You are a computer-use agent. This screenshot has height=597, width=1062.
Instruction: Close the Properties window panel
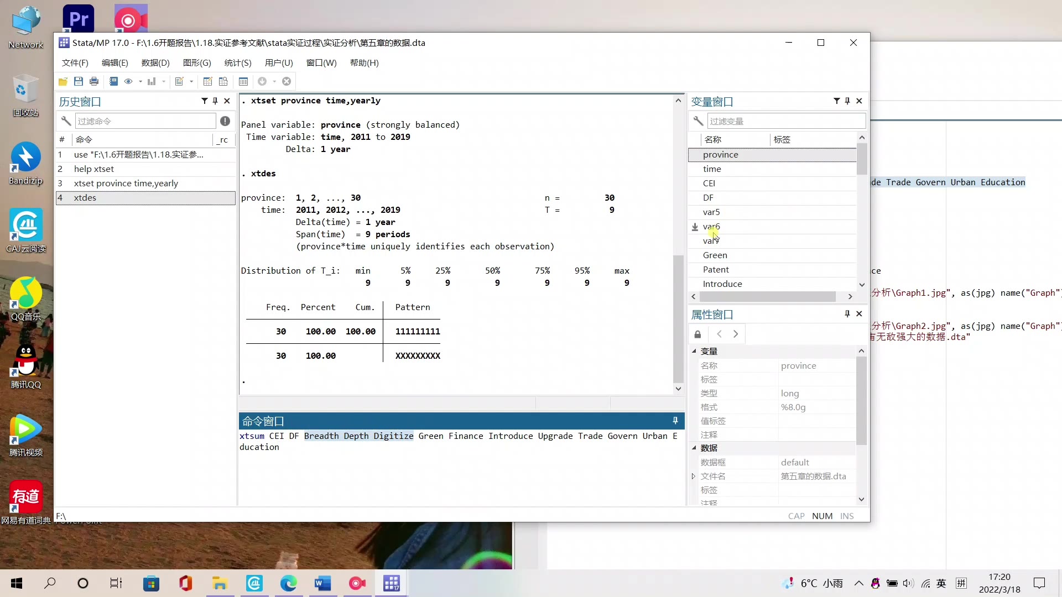tap(859, 313)
